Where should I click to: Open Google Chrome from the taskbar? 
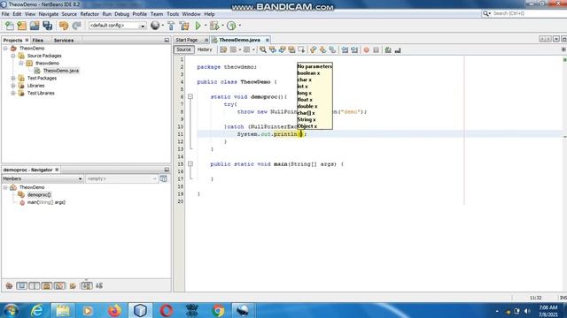point(218,310)
